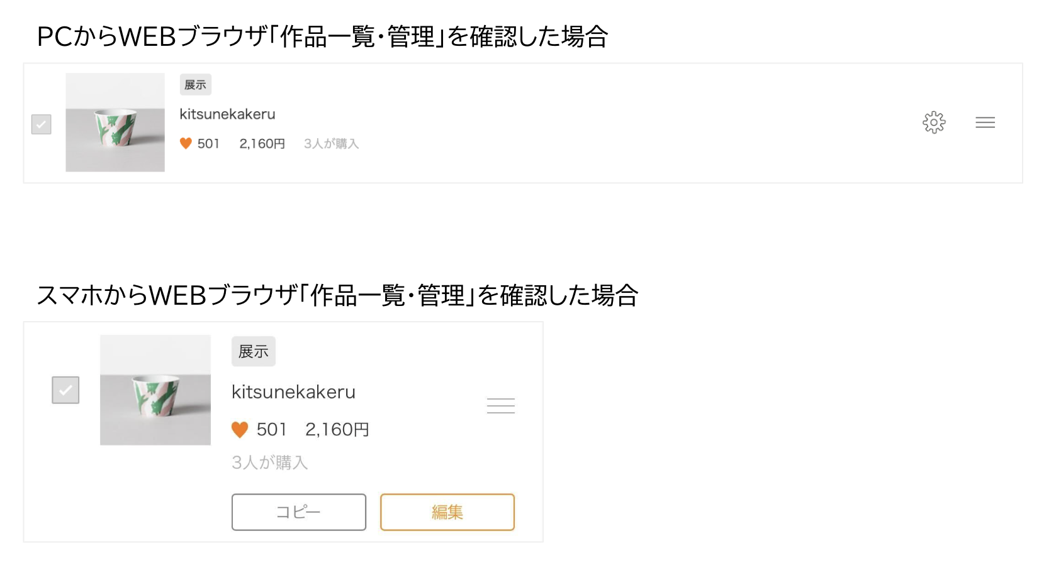Click the 展示 badge in PC row
1061x563 pixels.
[196, 85]
